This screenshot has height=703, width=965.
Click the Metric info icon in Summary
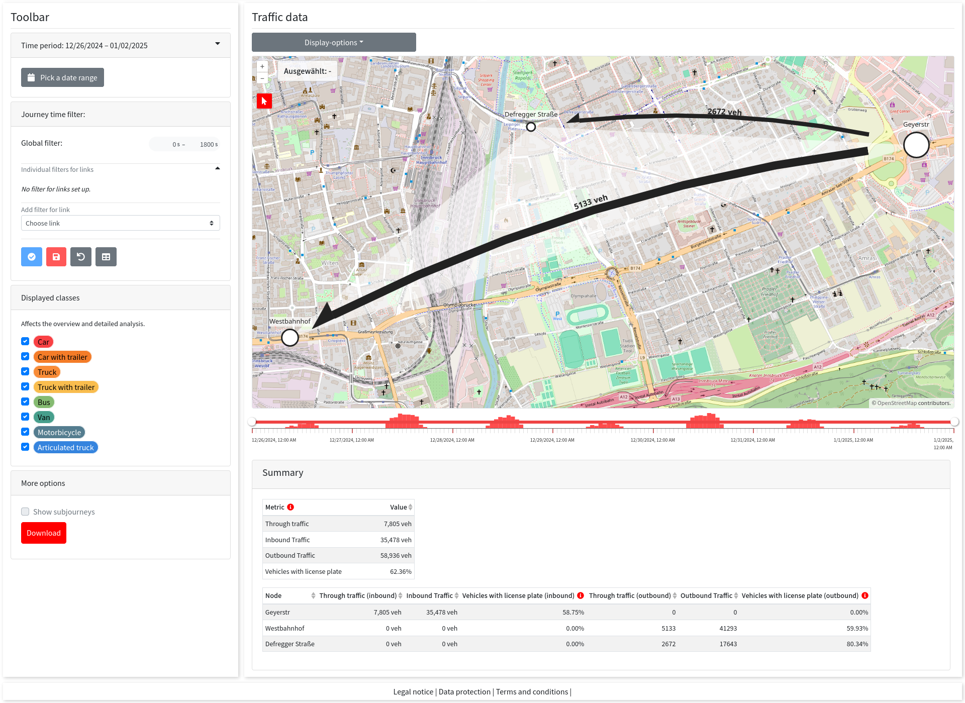(x=291, y=507)
